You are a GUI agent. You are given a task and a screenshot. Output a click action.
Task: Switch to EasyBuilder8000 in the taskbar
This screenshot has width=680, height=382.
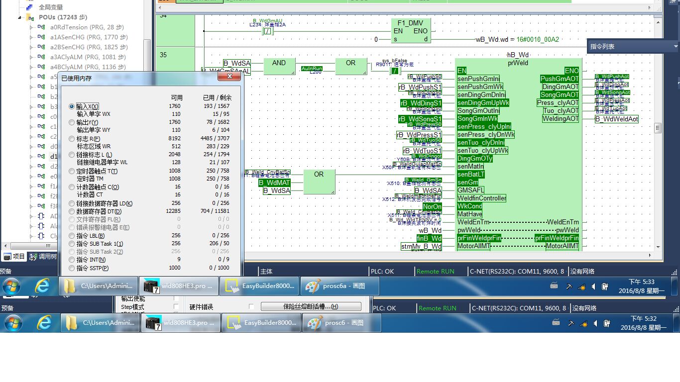pos(261,286)
